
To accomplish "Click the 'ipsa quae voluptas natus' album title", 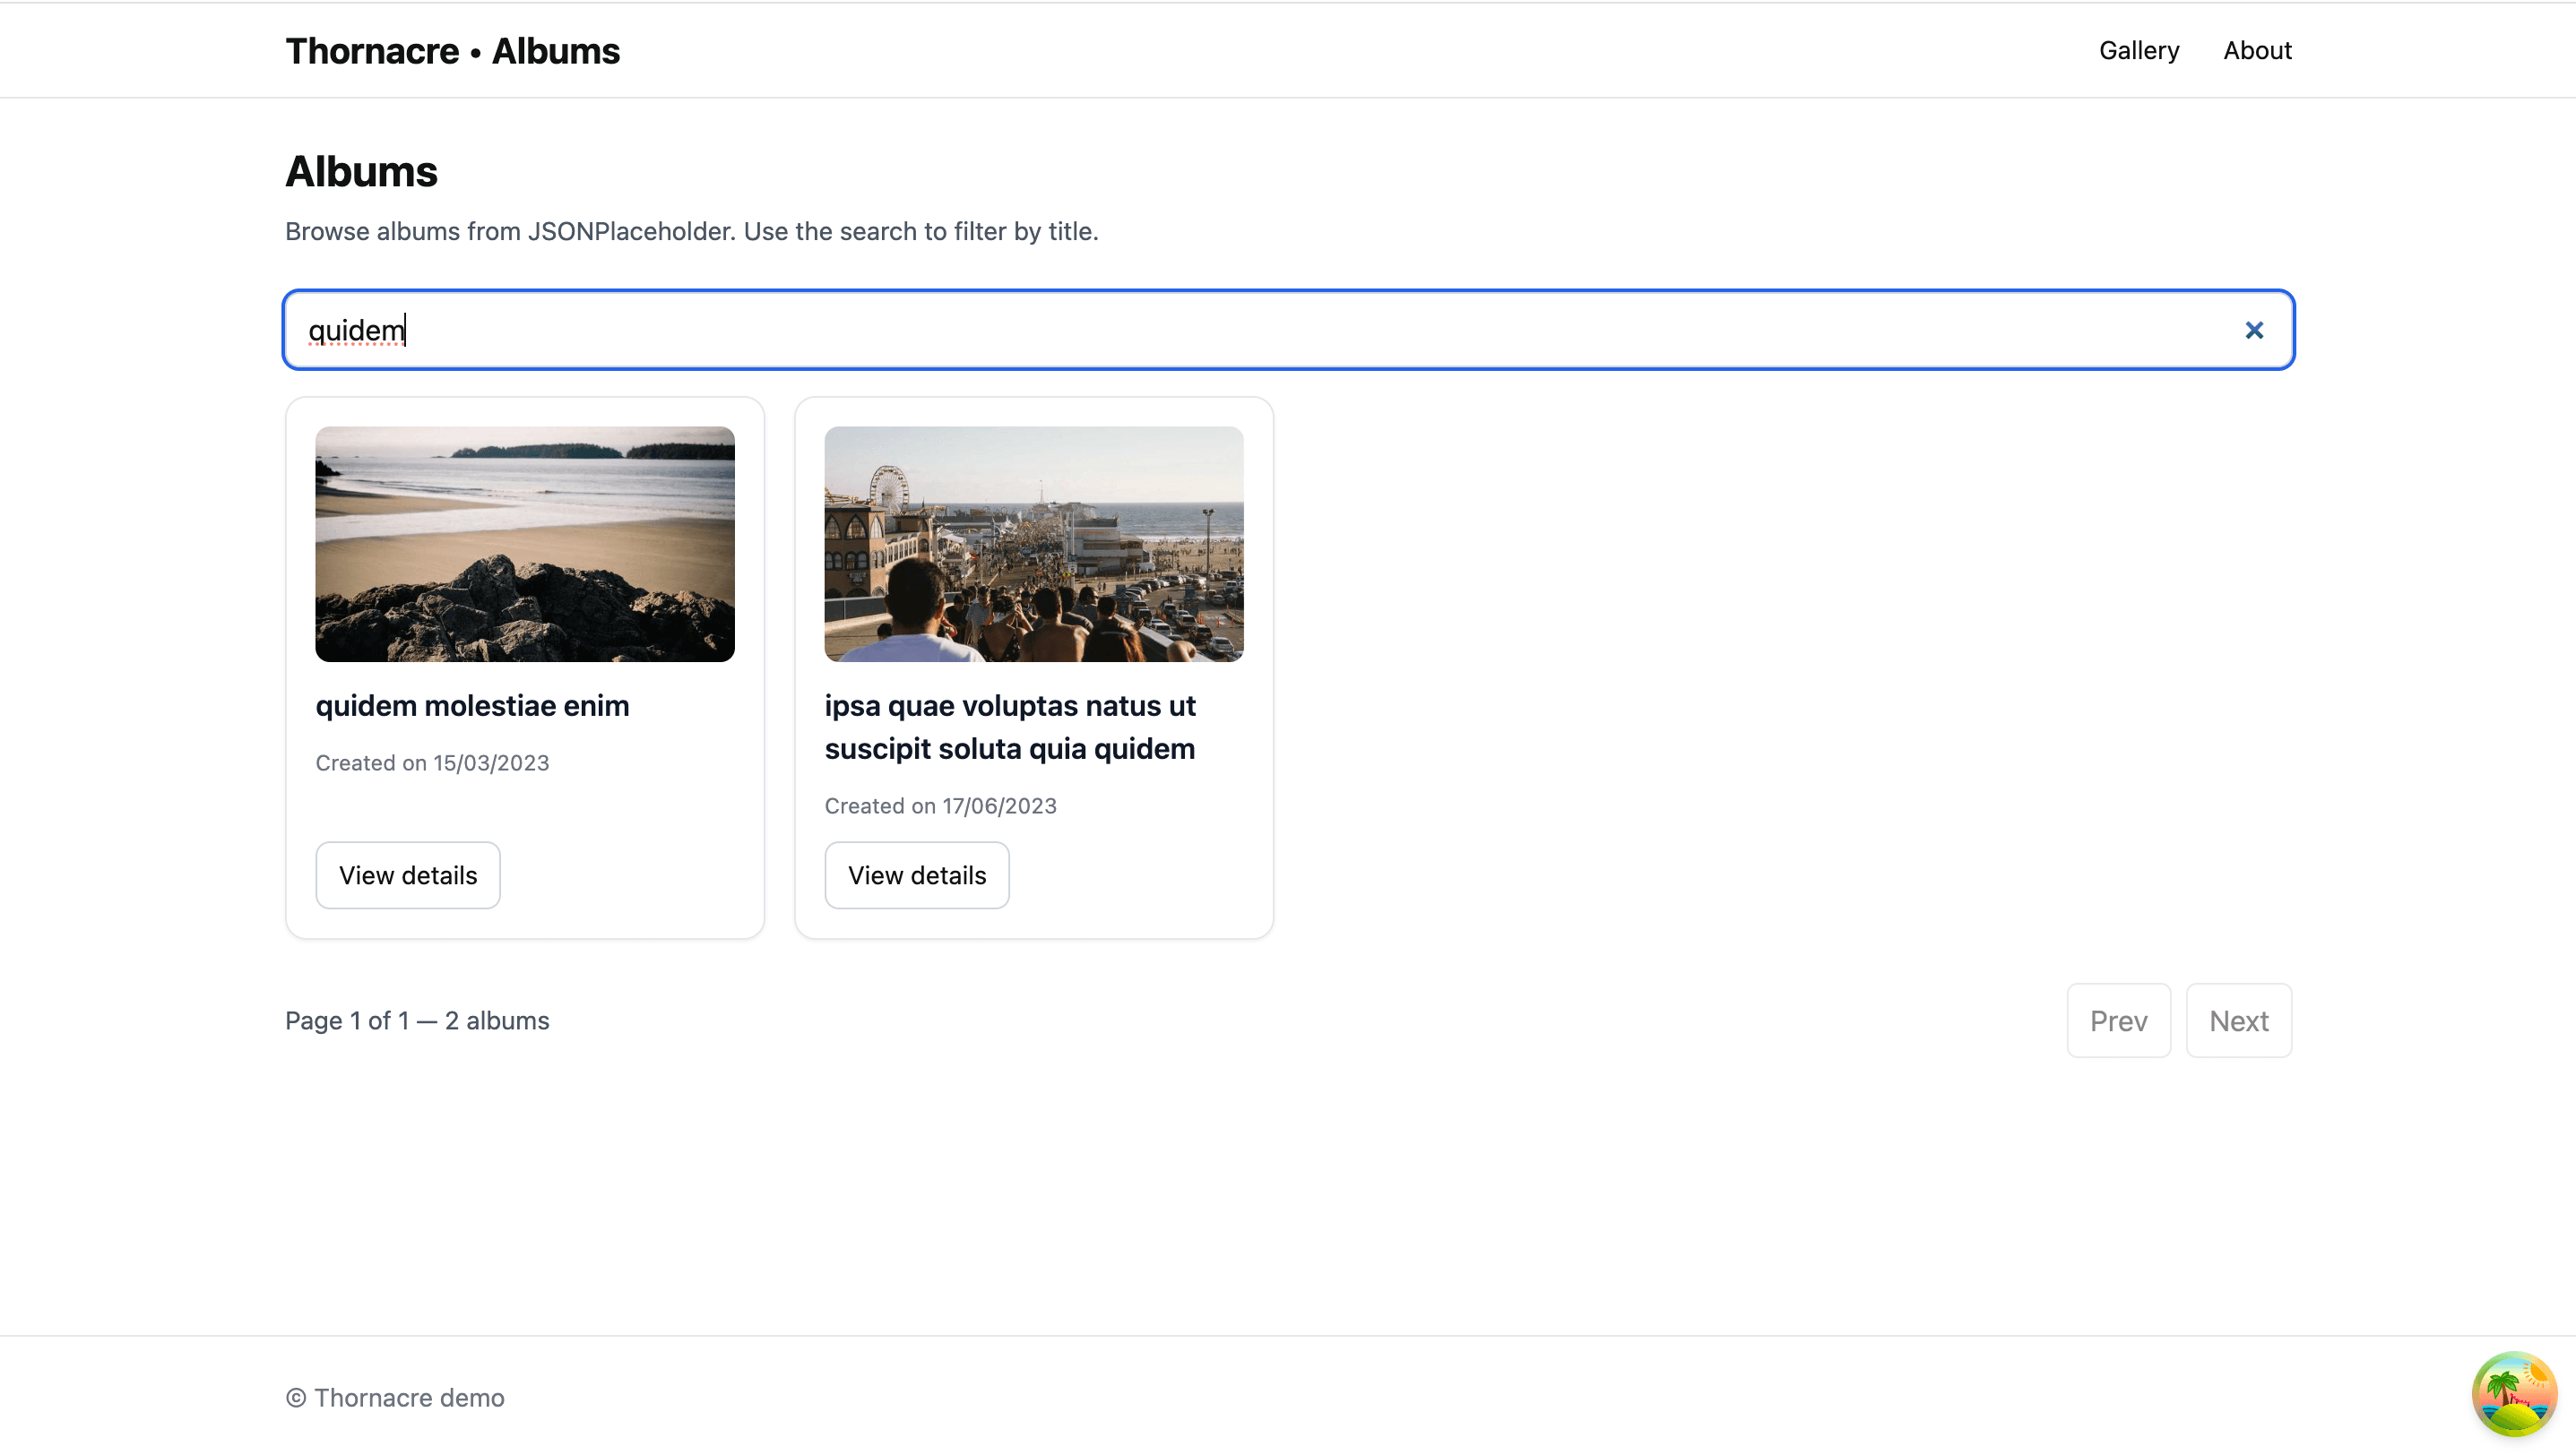I will 1009,727.
